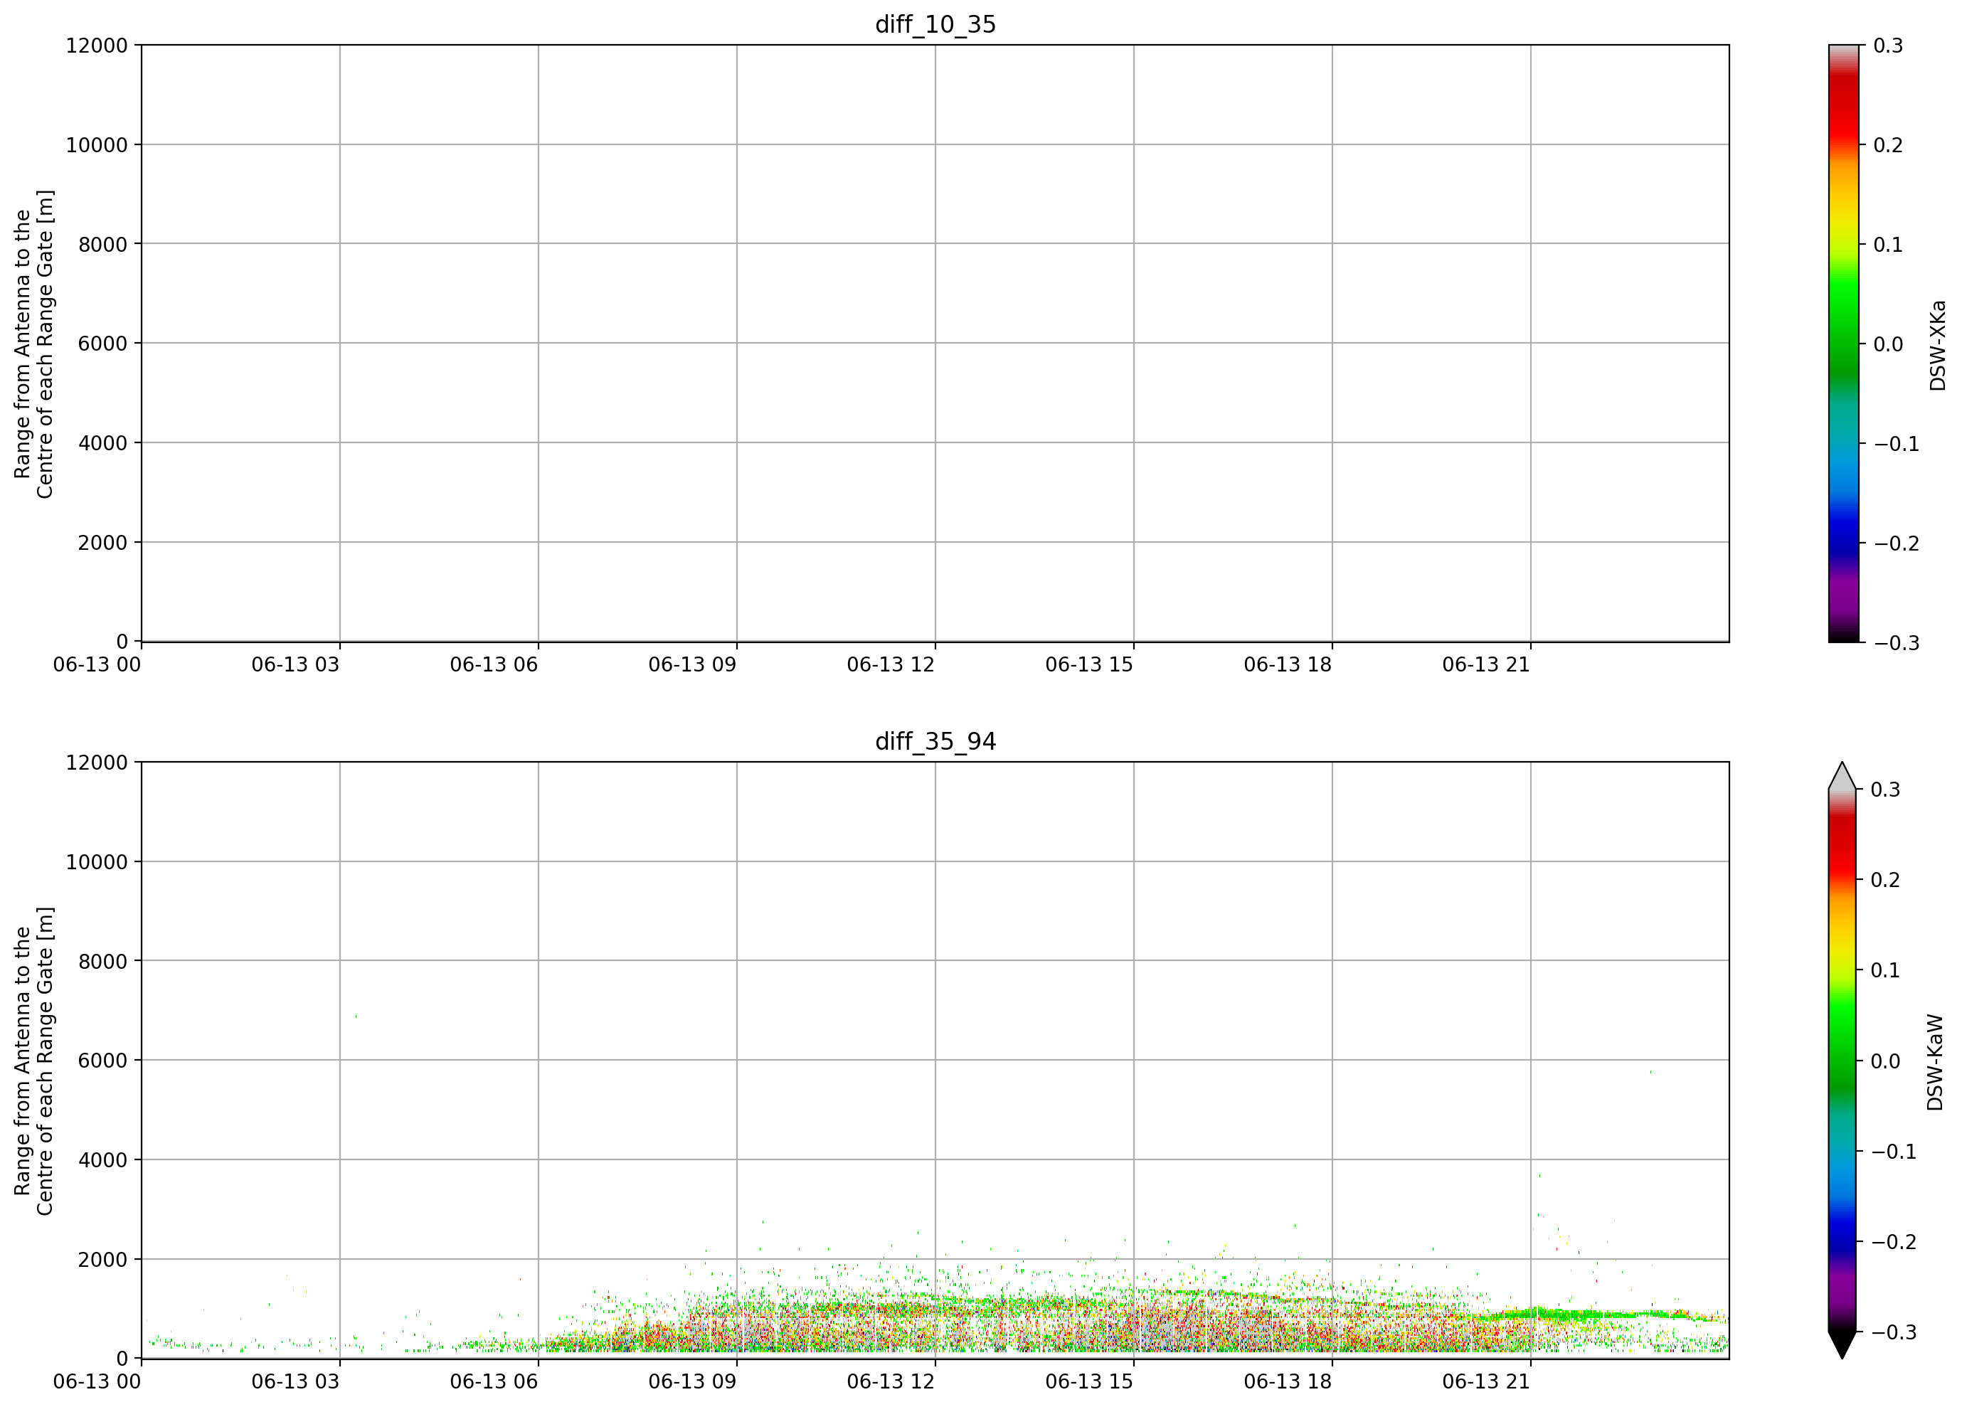Click '06-13 00' tick label of diff_10_35 plot
The height and width of the screenshot is (1407, 1962).
pos(97,664)
